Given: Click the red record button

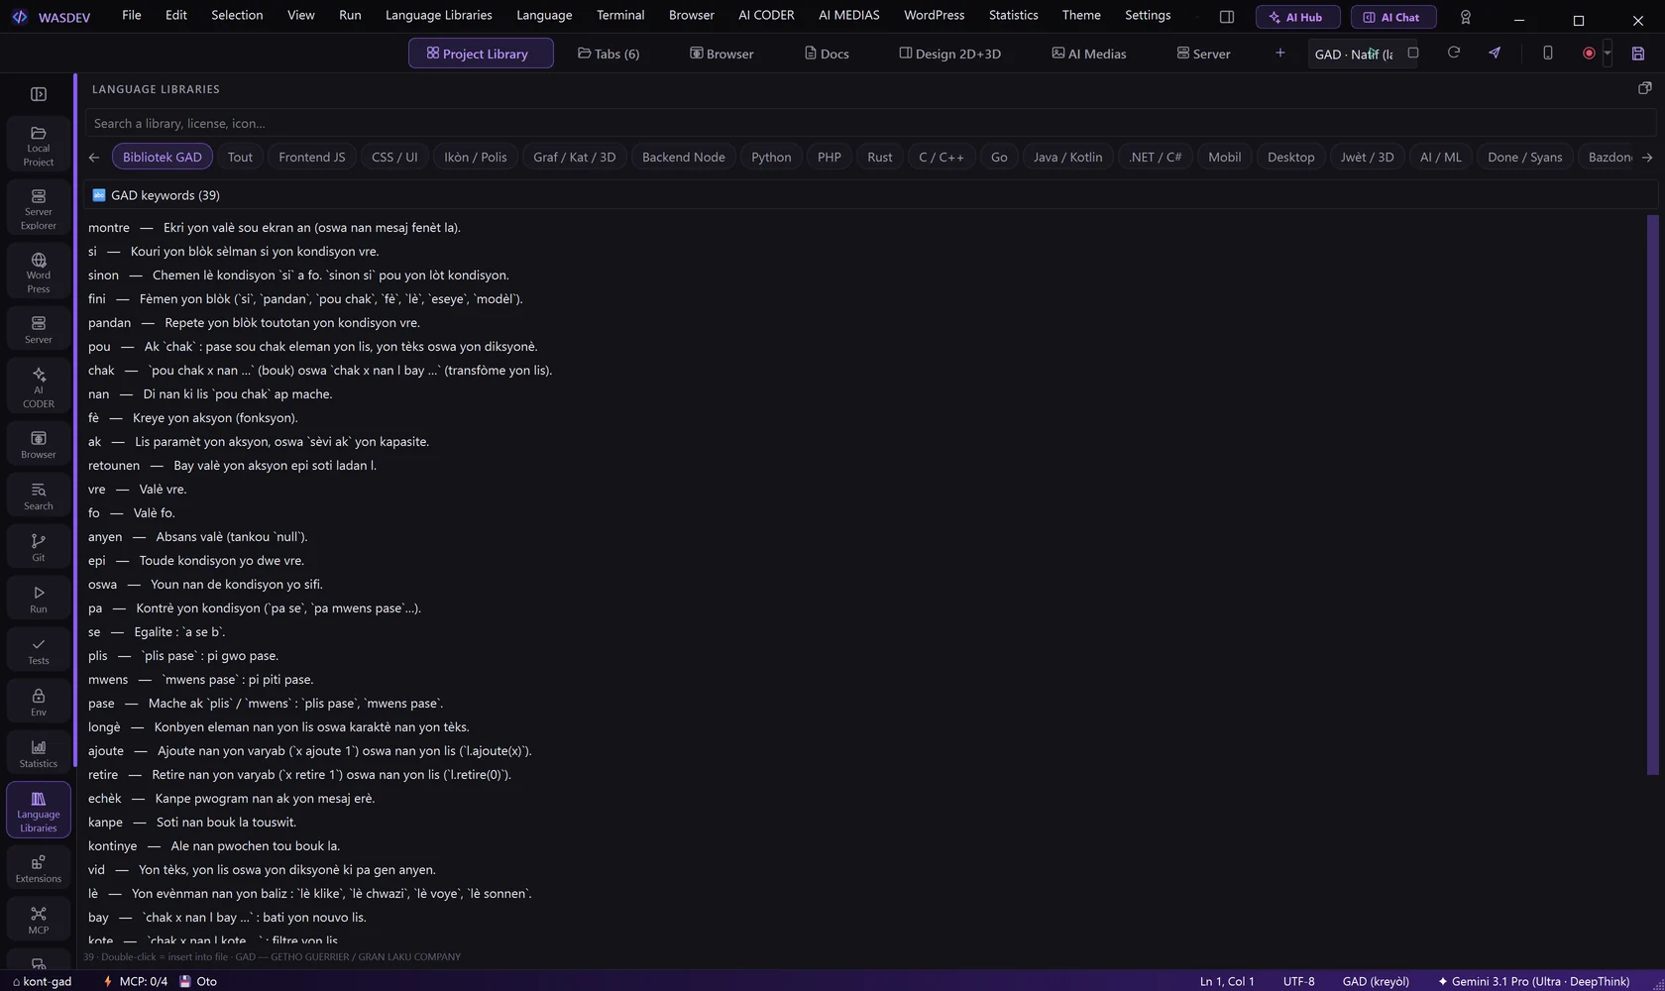Looking at the screenshot, I should click(x=1589, y=54).
